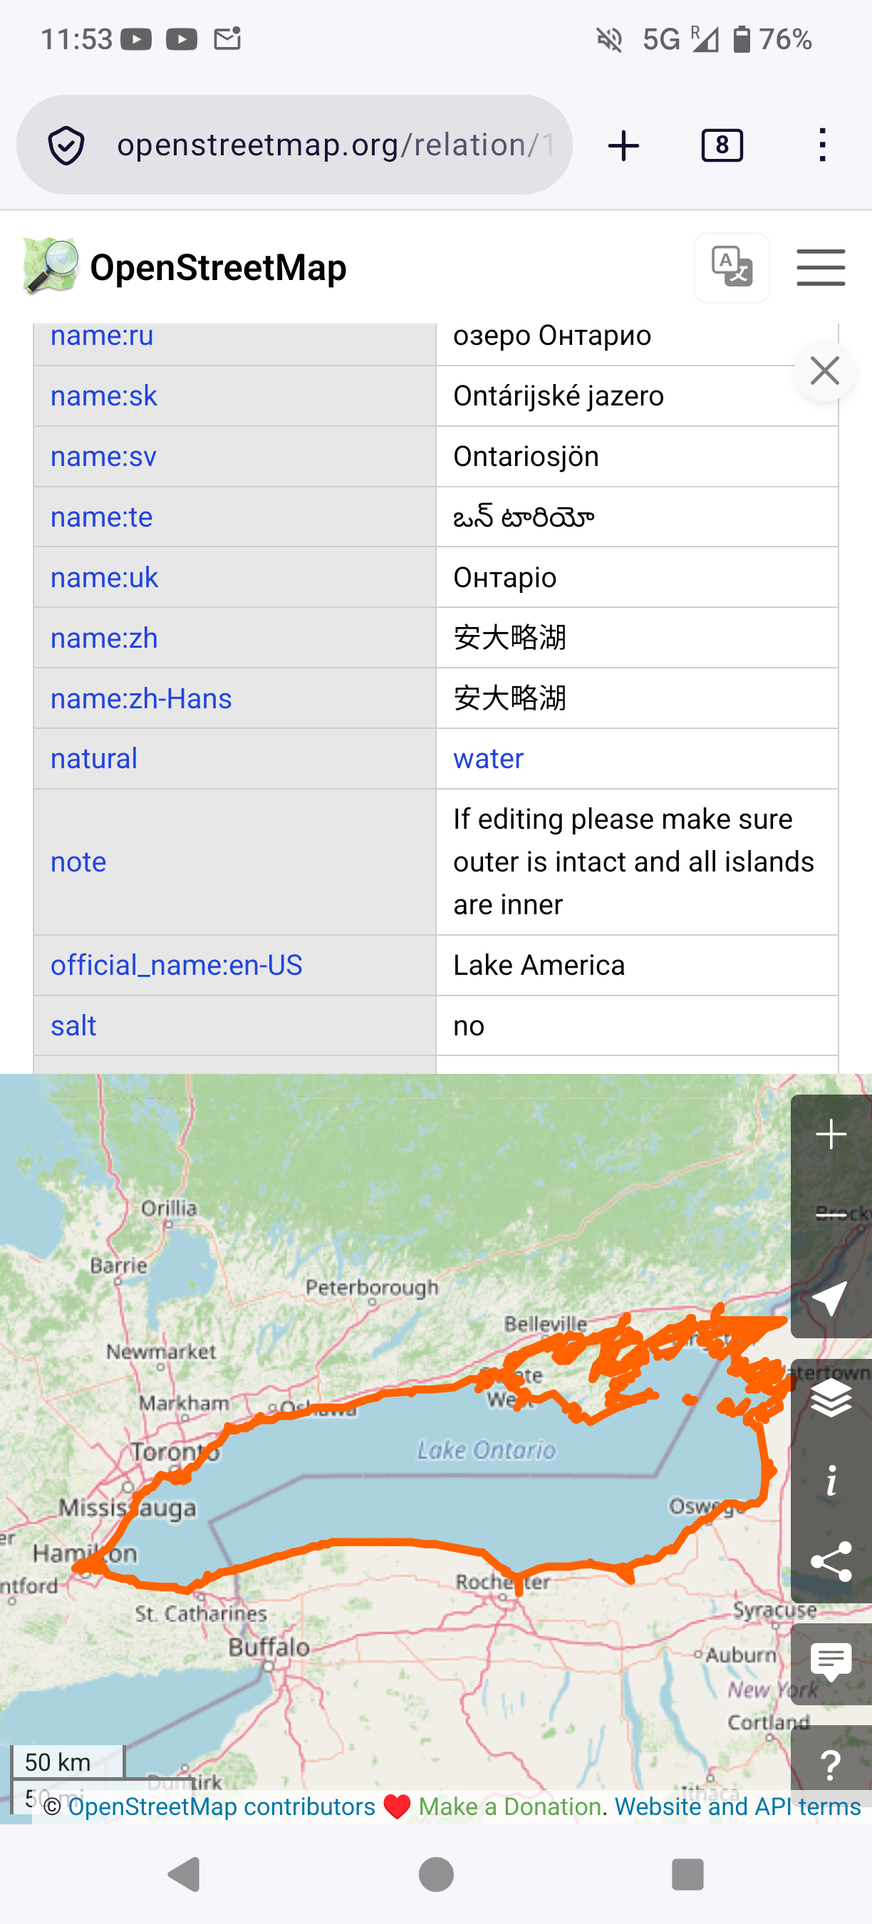Open the name:ru tag key link
This screenshot has height=1924, width=872.
[103, 336]
